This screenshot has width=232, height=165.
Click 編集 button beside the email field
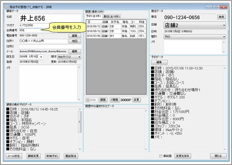tap(74, 51)
